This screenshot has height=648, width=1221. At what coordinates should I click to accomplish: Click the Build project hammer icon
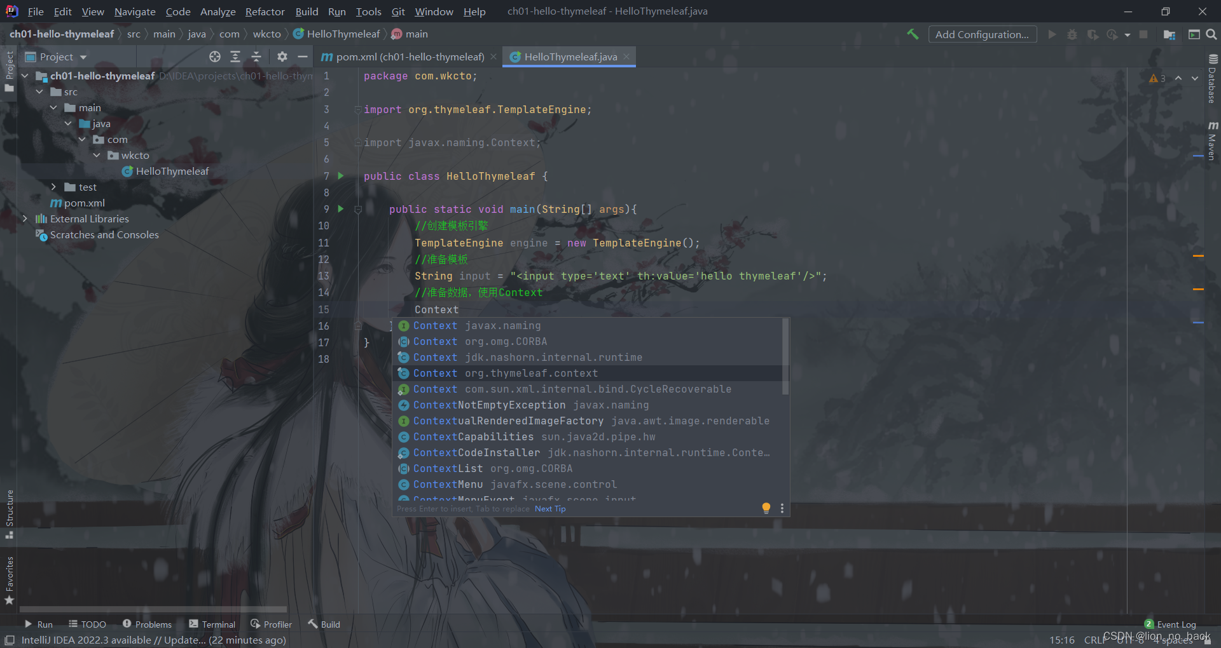click(x=913, y=34)
